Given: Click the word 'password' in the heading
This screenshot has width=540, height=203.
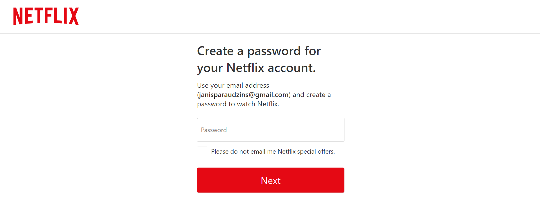Looking at the screenshot, I should (x=274, y=51).
